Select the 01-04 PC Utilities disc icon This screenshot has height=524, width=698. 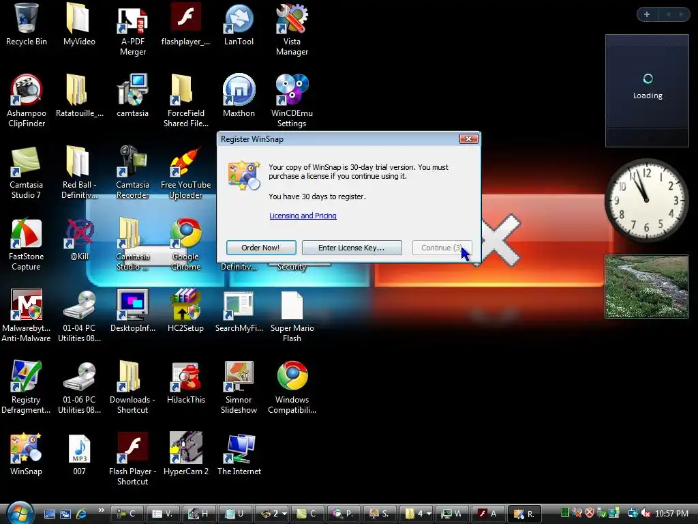click(x=79, y=305)
